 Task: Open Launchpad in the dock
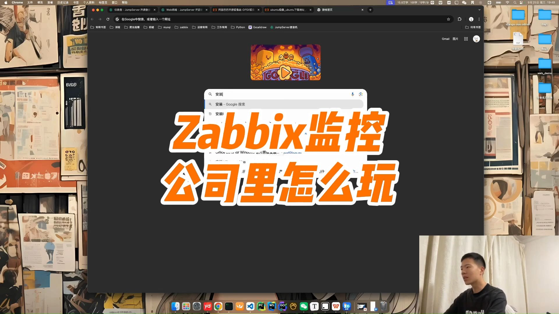186,306
